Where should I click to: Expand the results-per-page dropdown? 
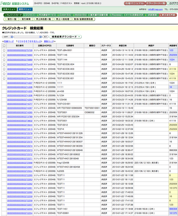click(8, 37)
